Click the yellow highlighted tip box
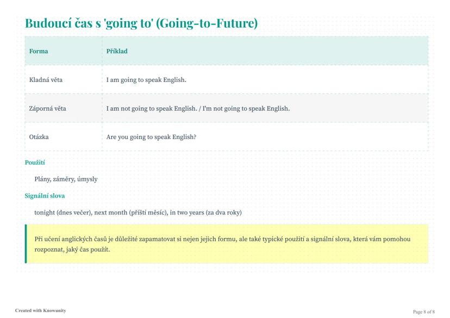The height and width of the screenshot is (318, 450). (x=227, y=244)
